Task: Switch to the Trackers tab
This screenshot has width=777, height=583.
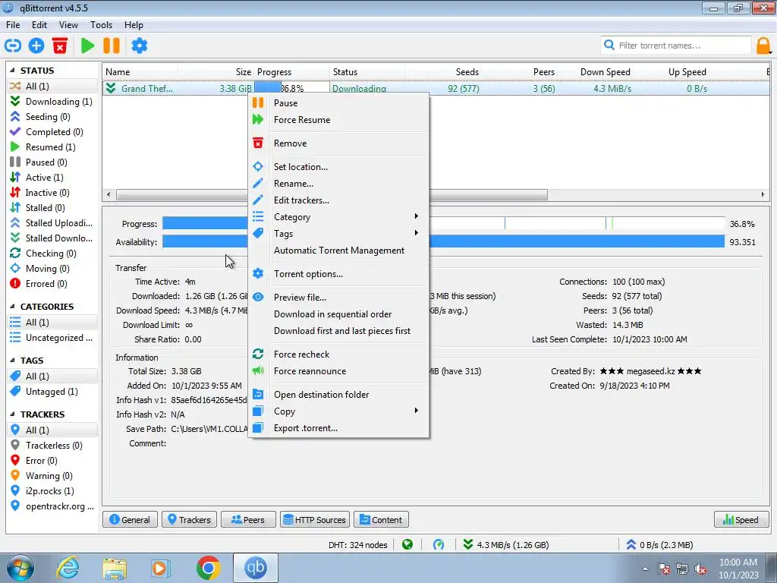Action: 189,519
